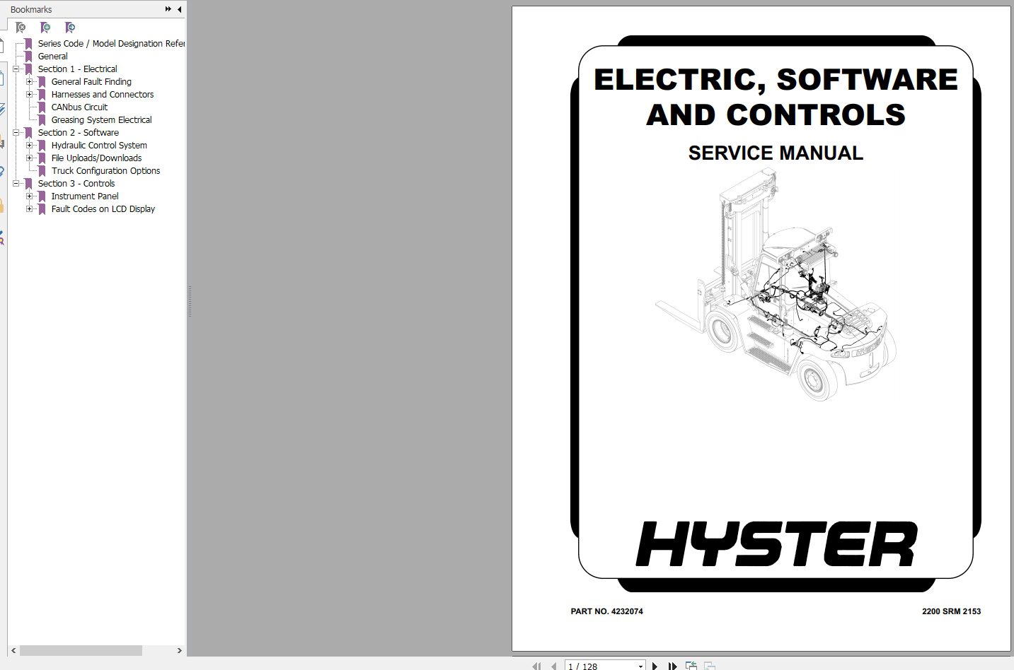Expand Harnesses and Connectors bookmark
This screenshot has height=670, width=1014.
pyautogui.click(x=29, y=95)
